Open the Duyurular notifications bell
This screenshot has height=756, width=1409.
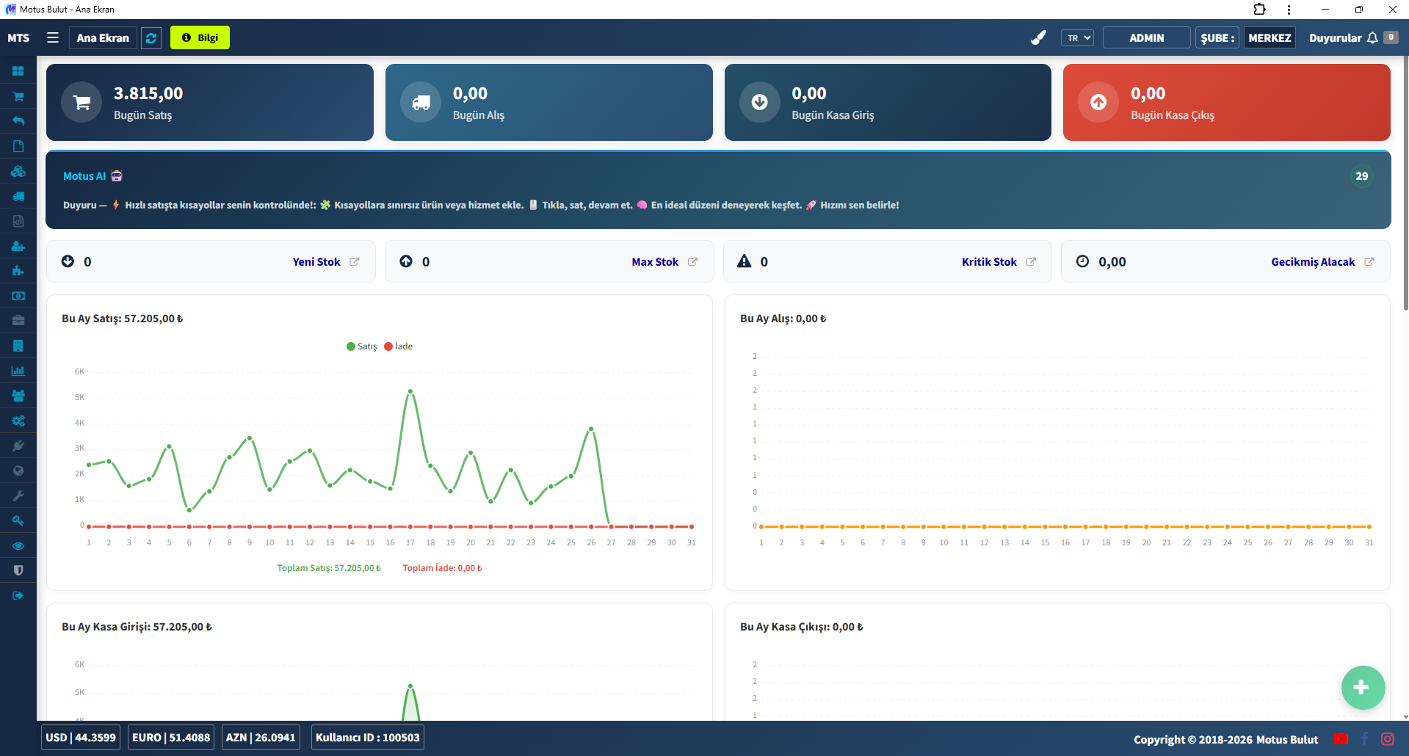(1372, 38)
